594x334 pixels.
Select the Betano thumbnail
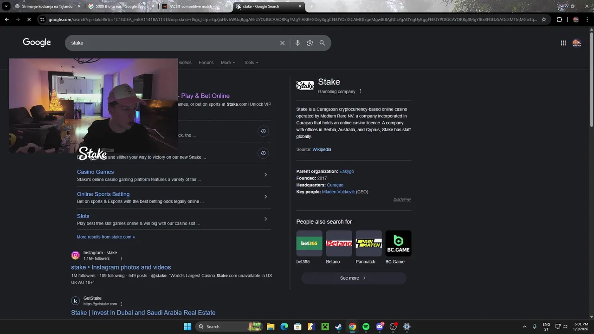(339, 244)
